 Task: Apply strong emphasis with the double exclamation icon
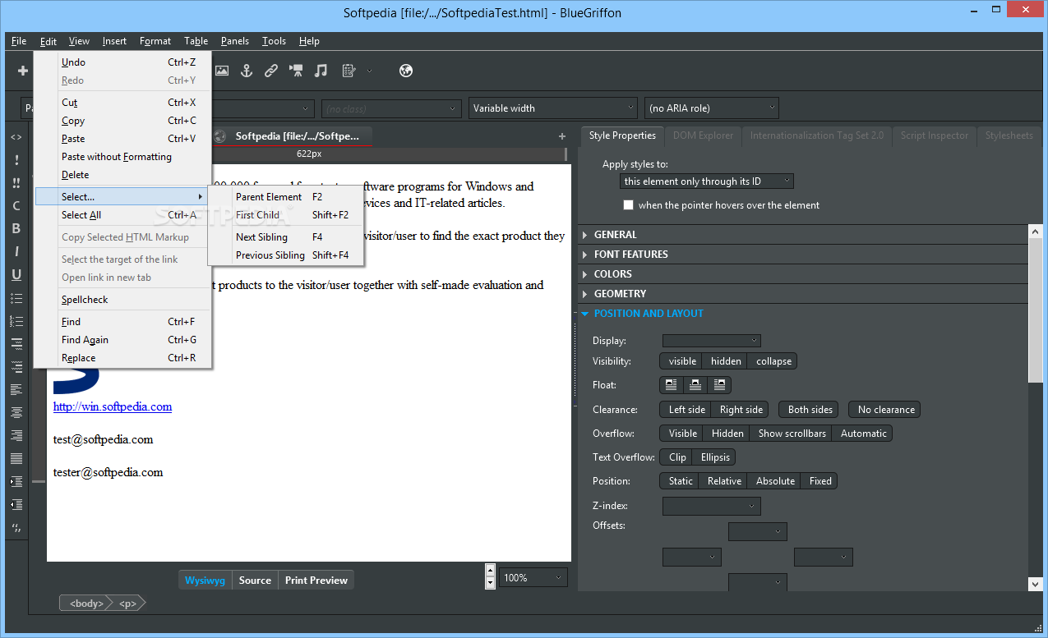click(16, 183)
